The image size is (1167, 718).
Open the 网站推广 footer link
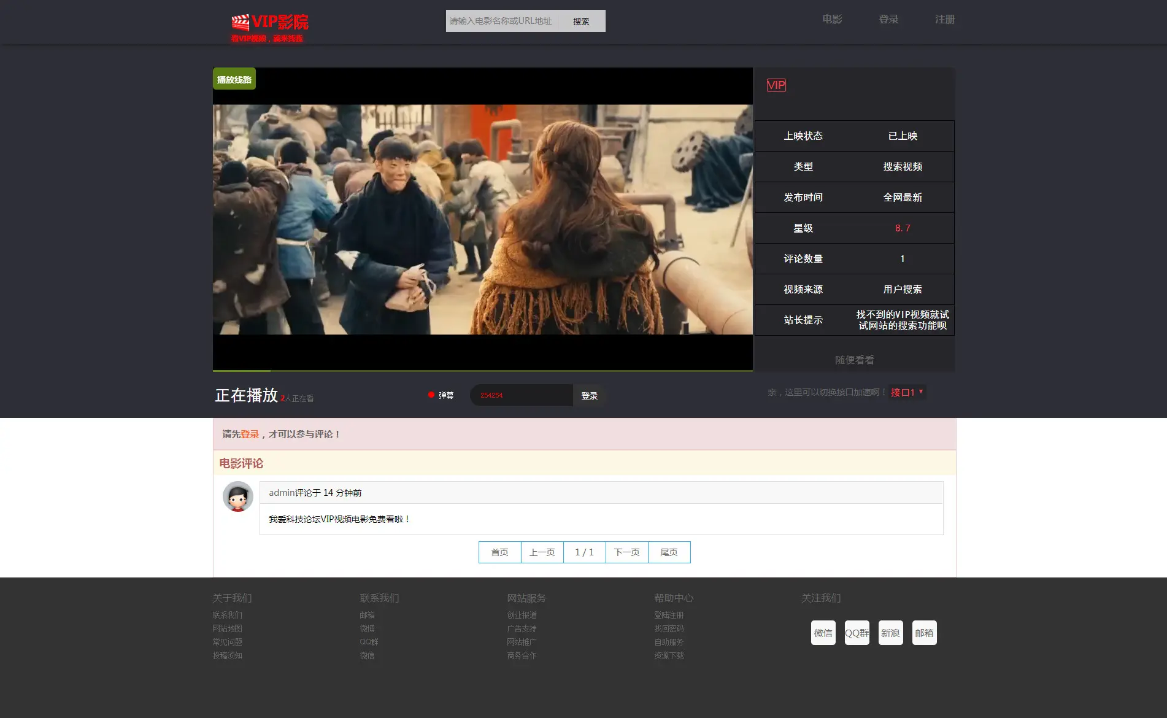coord(522,642)
